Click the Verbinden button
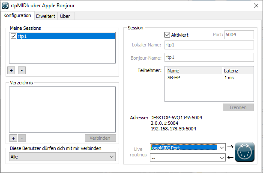 click(x=100, y=138)
